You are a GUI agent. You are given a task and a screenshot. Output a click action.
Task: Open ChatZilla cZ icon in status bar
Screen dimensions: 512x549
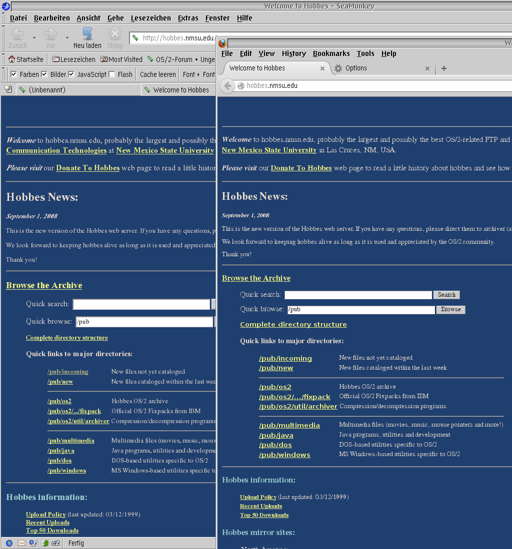coord(55,543)
